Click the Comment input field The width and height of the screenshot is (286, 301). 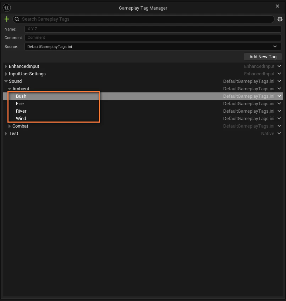pos(153,38)
